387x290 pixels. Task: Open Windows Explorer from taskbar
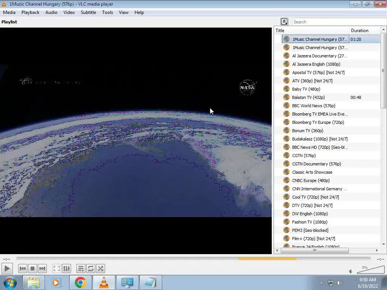(34, 282)
